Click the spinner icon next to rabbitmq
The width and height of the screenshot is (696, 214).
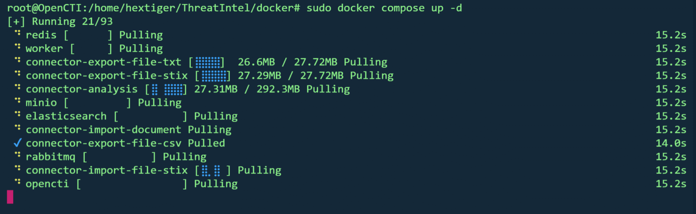click(x=18, y=156)
